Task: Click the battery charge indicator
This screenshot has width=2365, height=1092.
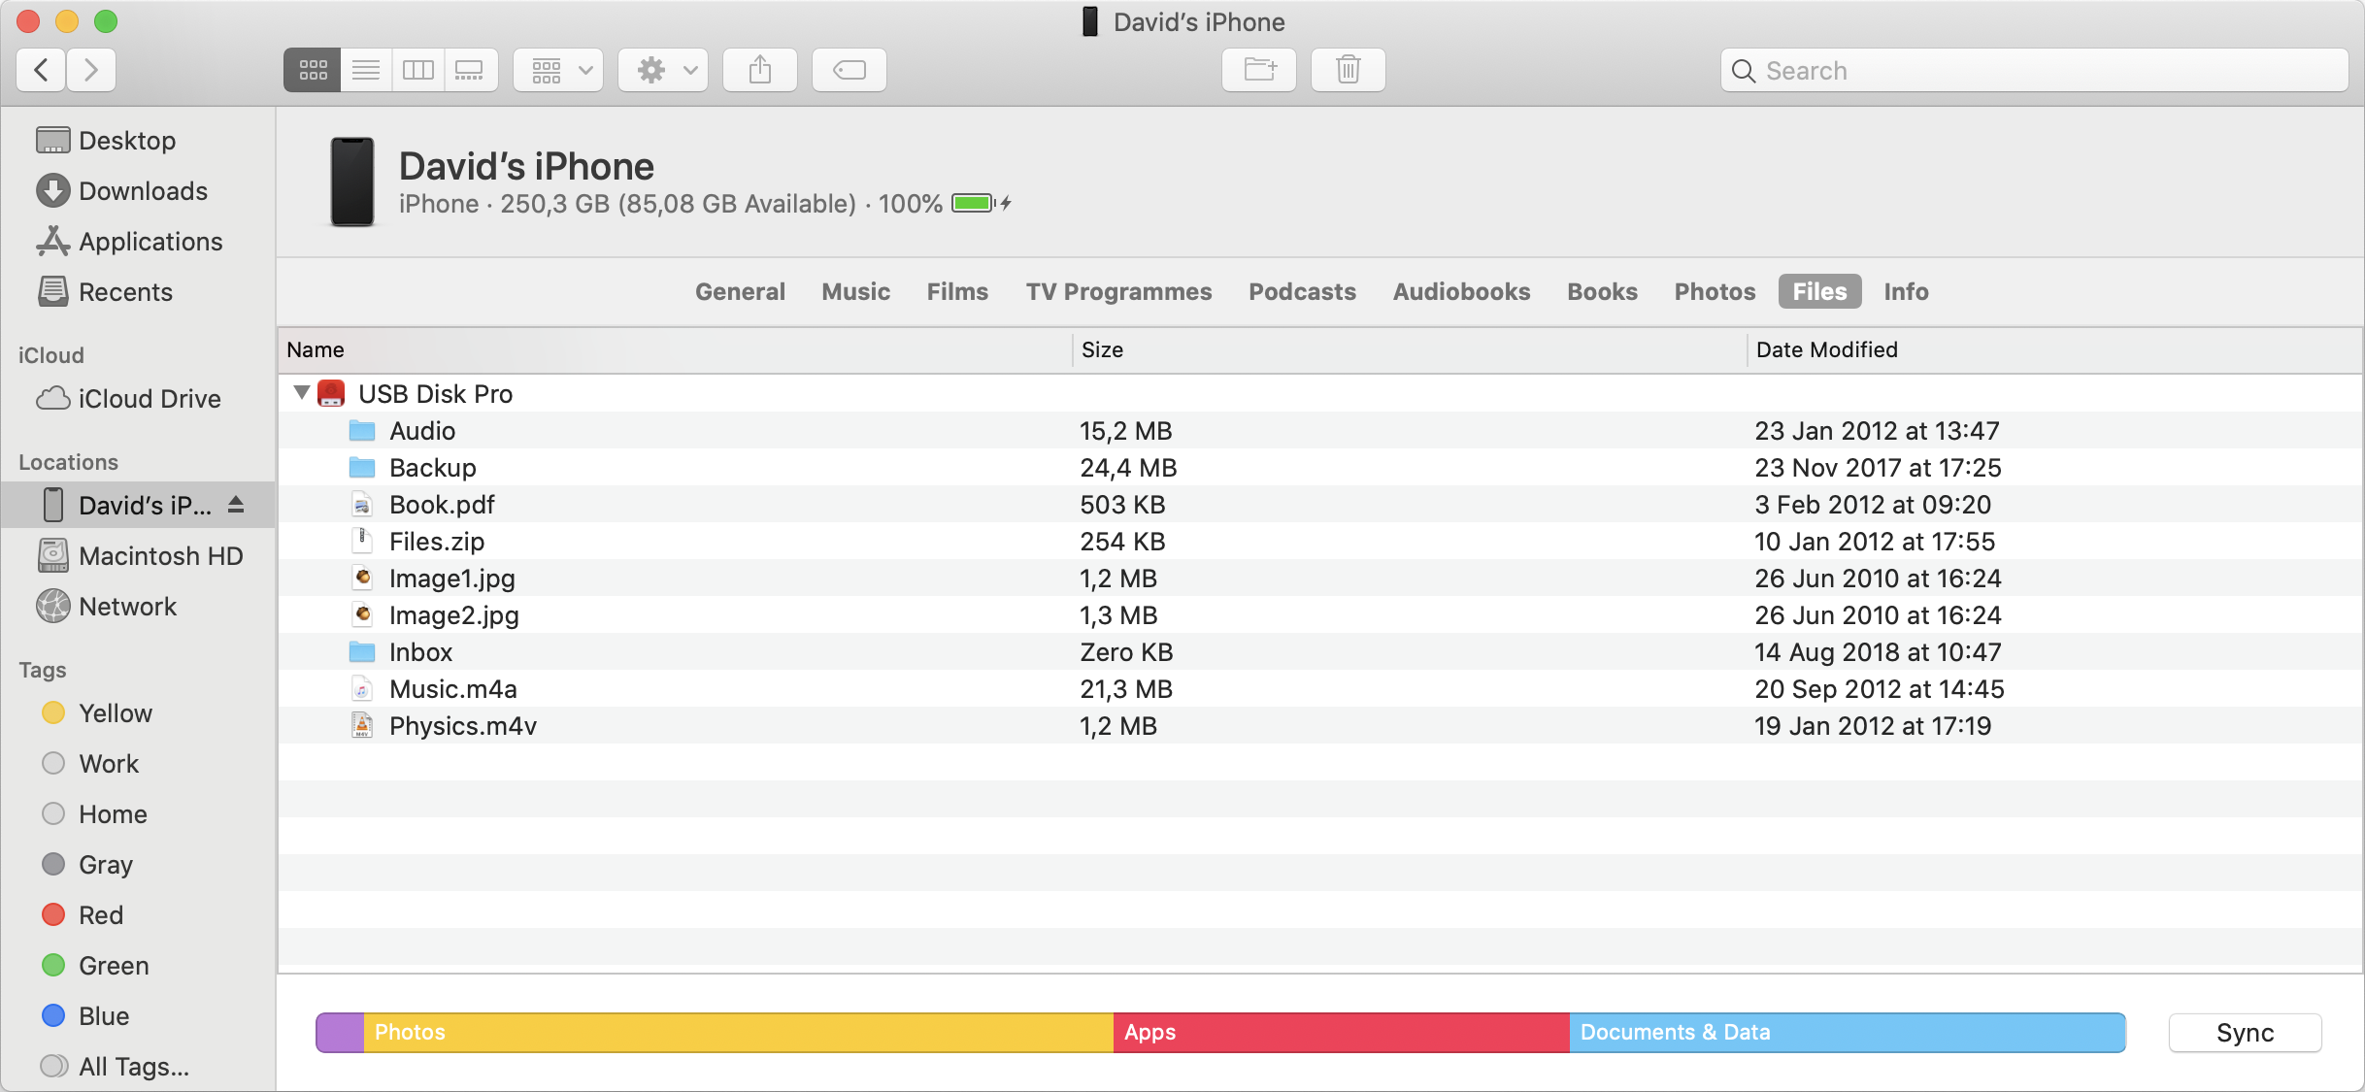Action: (x=981, y=203)
